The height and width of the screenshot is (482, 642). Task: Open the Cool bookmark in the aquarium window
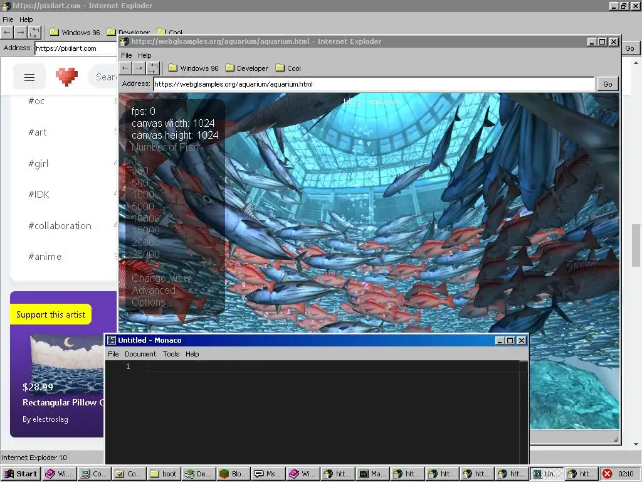[x=288, y=68]
